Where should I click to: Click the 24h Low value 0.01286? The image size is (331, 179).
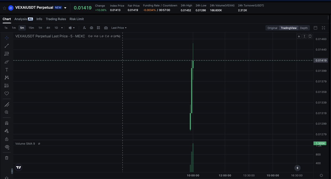[200, 10]
